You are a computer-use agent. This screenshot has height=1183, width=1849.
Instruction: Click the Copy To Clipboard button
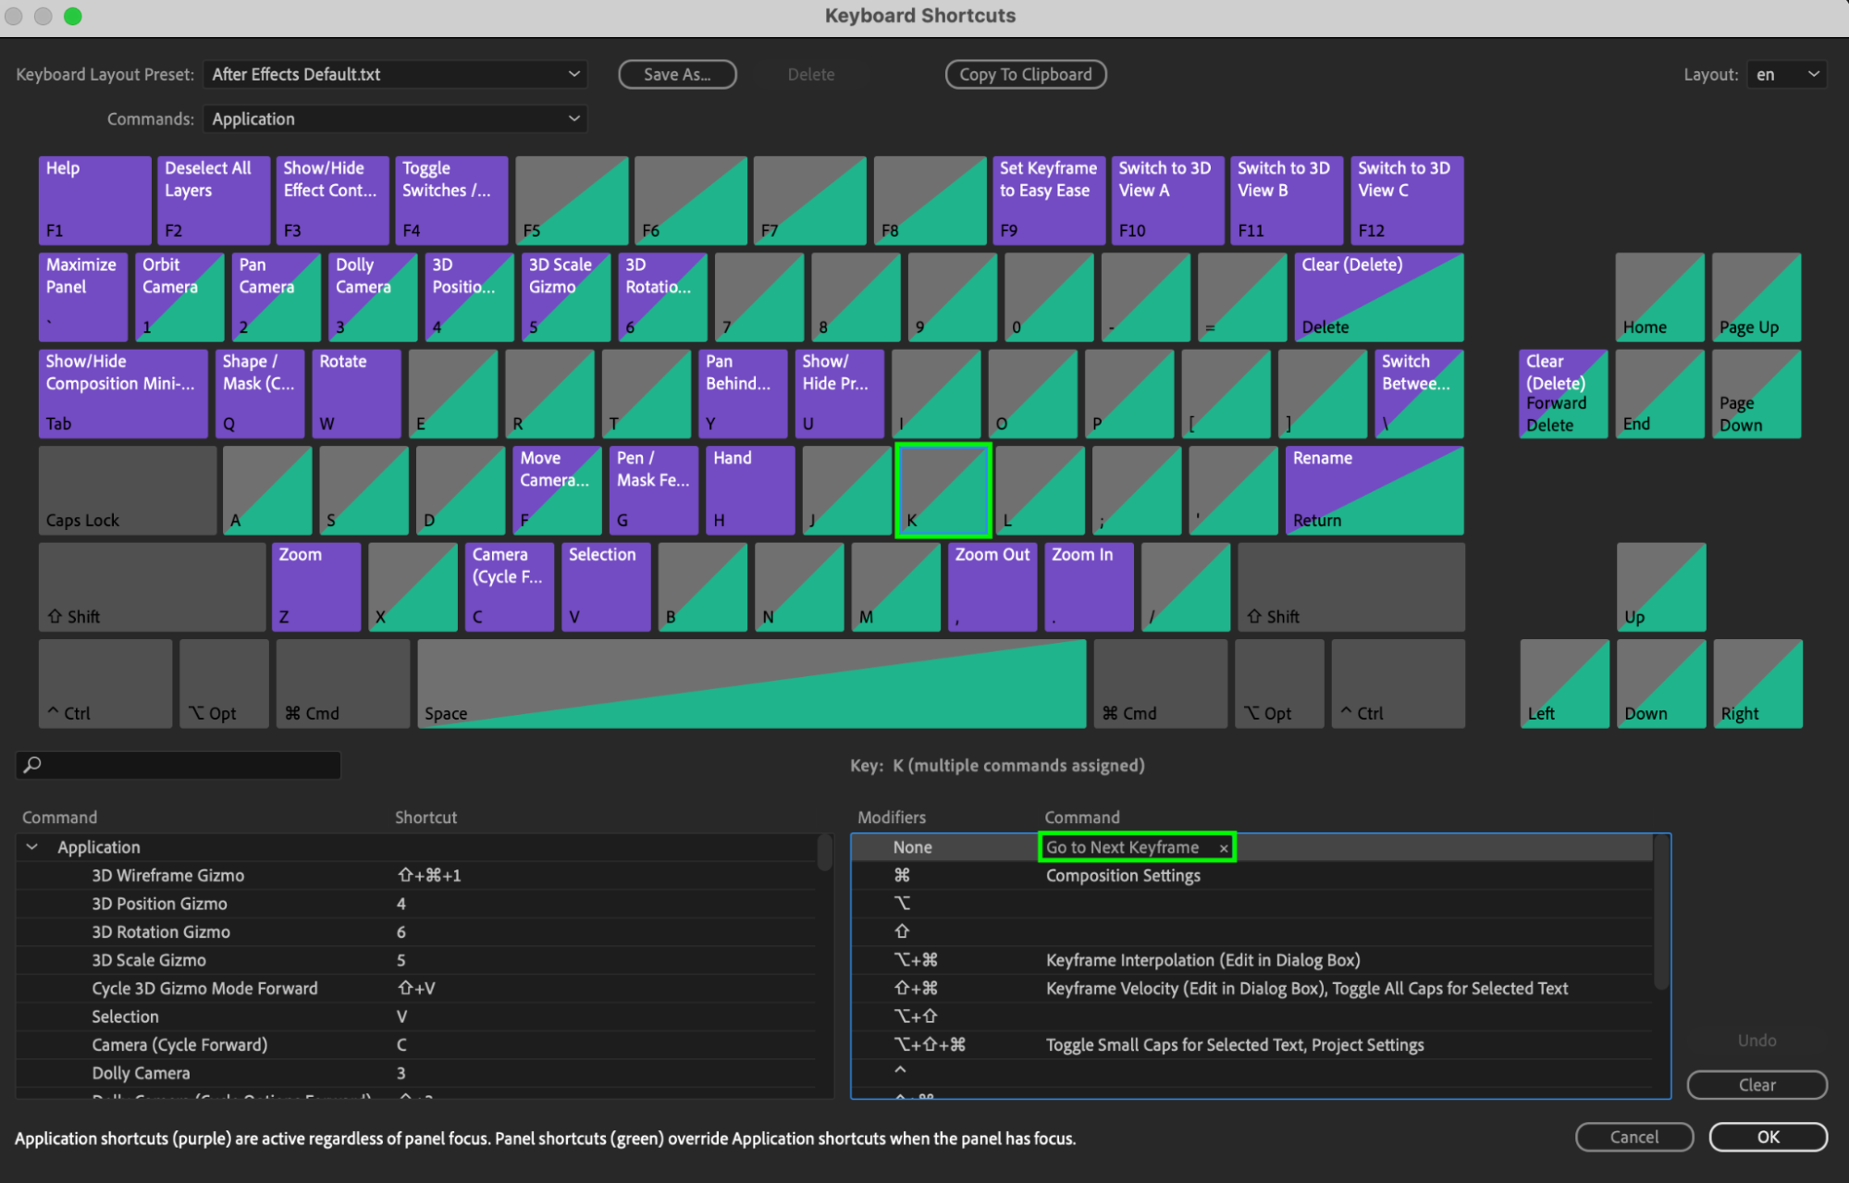click(x=1025, y=74)
